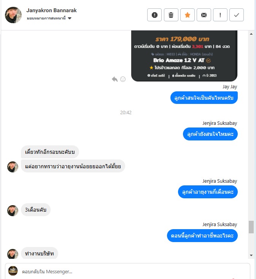The width and height of the screenshot is (256, 279).
Task: Click customer avatar beside '3เดือนคับ' message
Action: 13,210
